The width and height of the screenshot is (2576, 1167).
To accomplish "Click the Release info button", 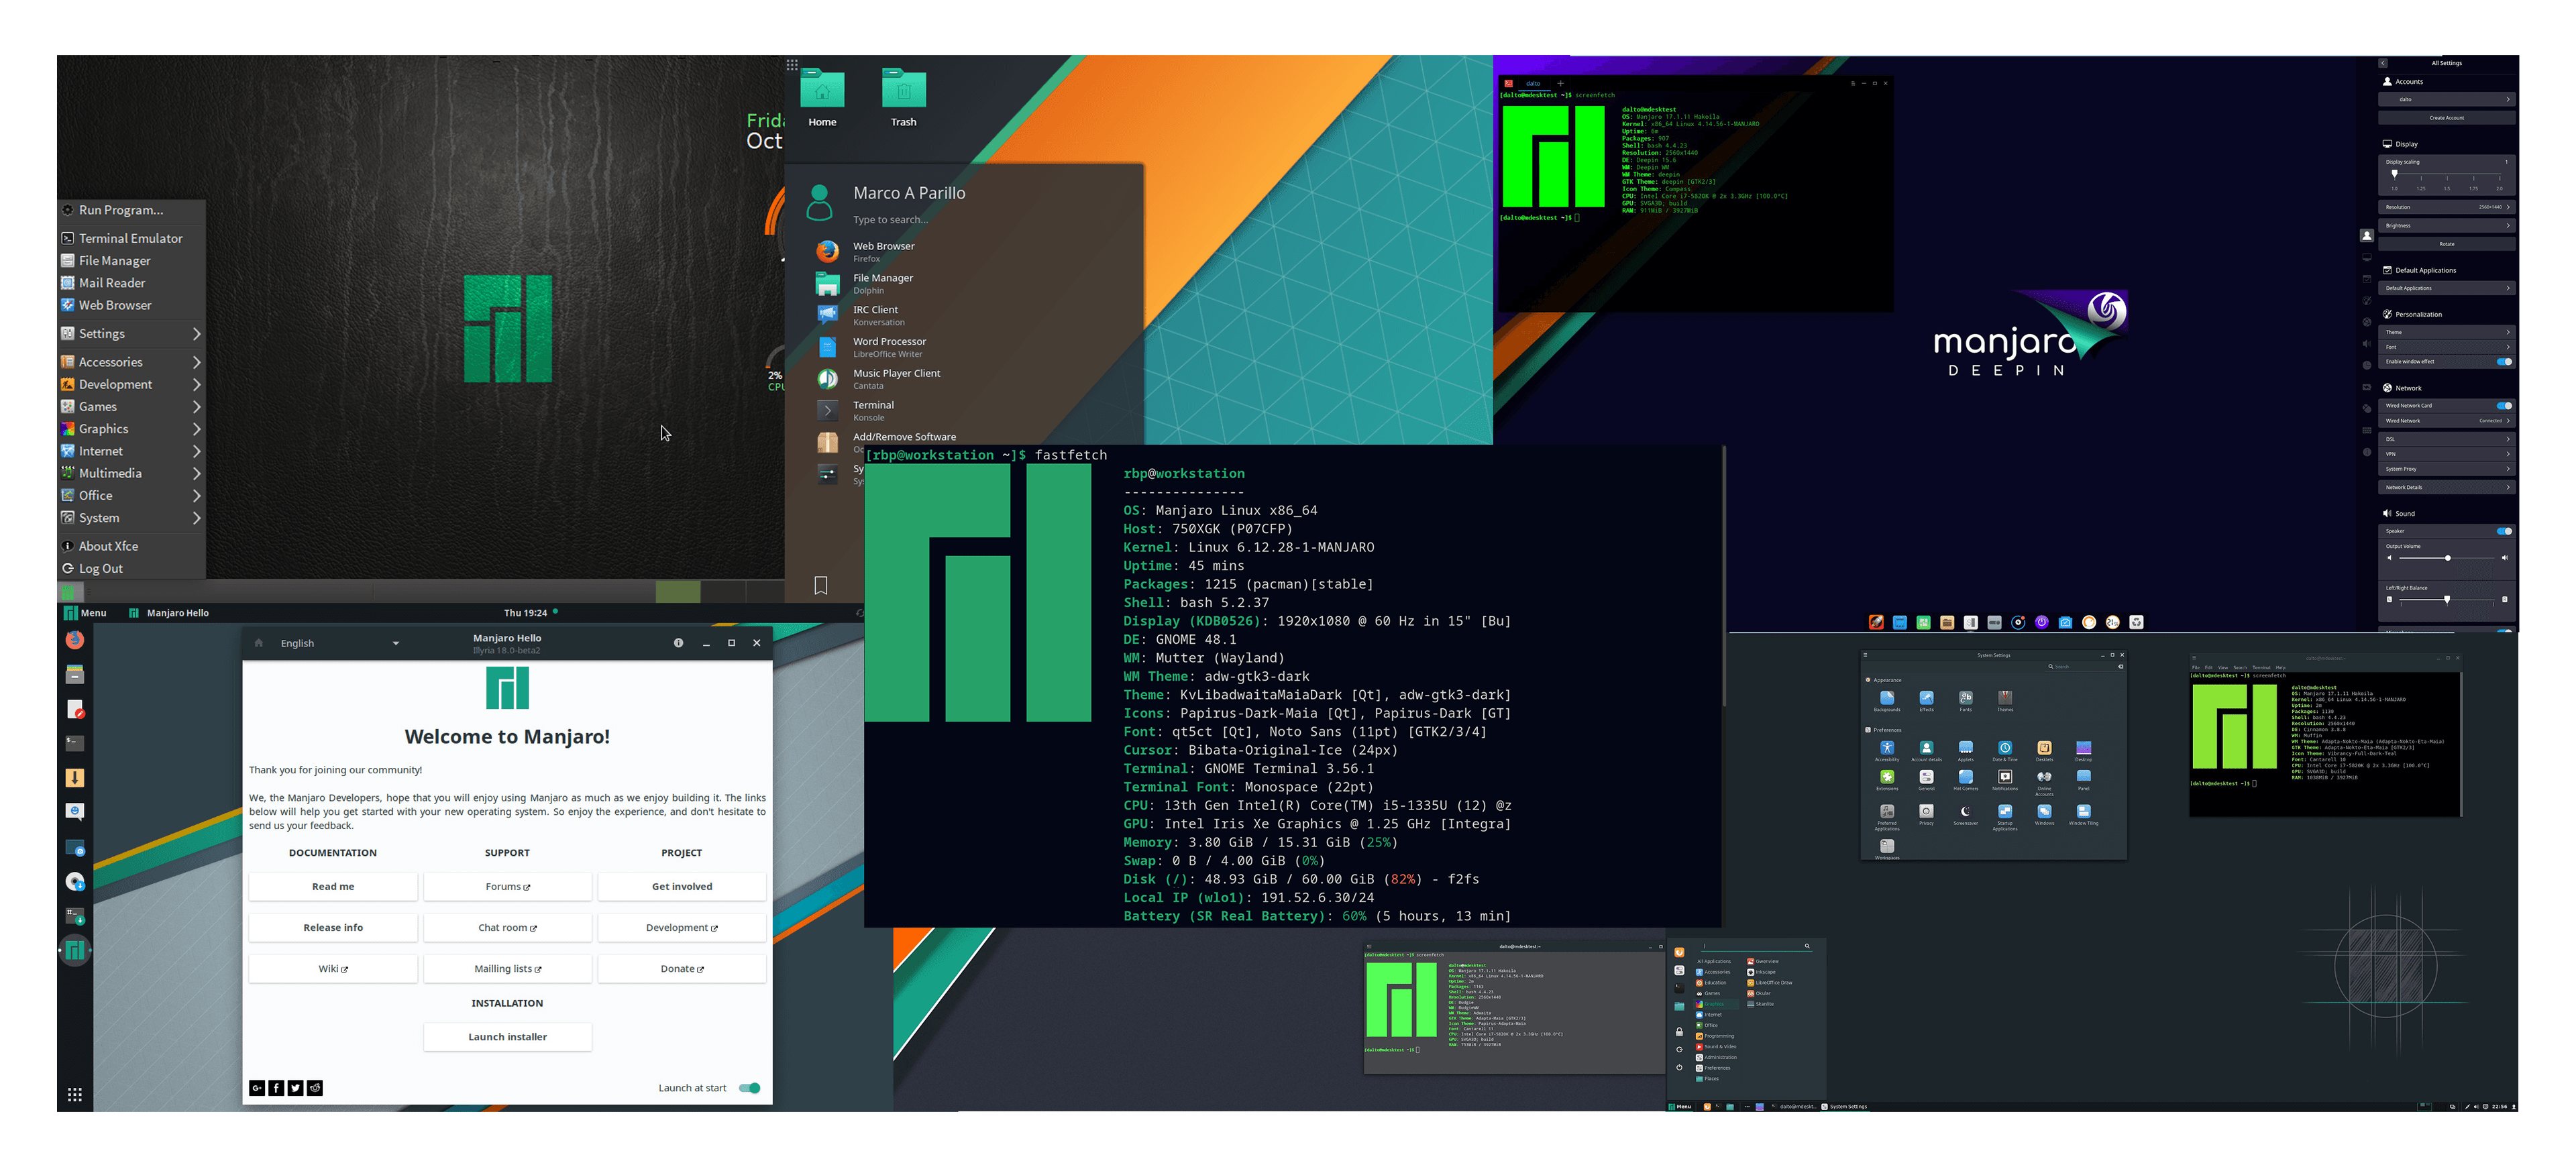I will 333,928.
